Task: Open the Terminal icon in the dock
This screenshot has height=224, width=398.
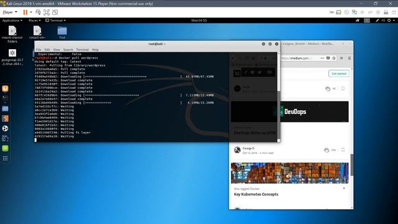Action: click(x=5, y=98)
